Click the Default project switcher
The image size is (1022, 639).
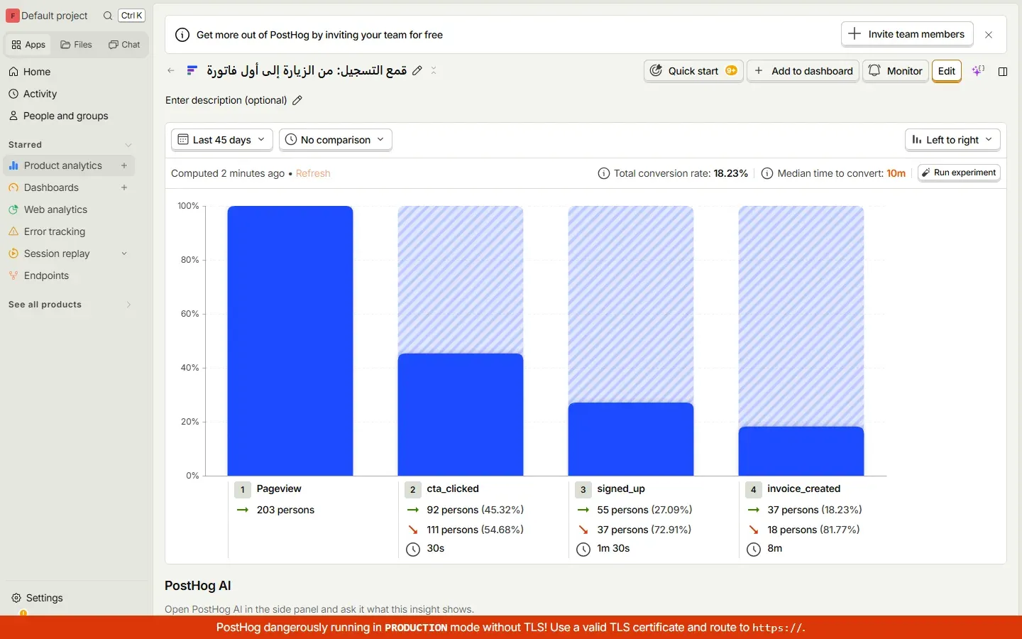click(47, 16)
